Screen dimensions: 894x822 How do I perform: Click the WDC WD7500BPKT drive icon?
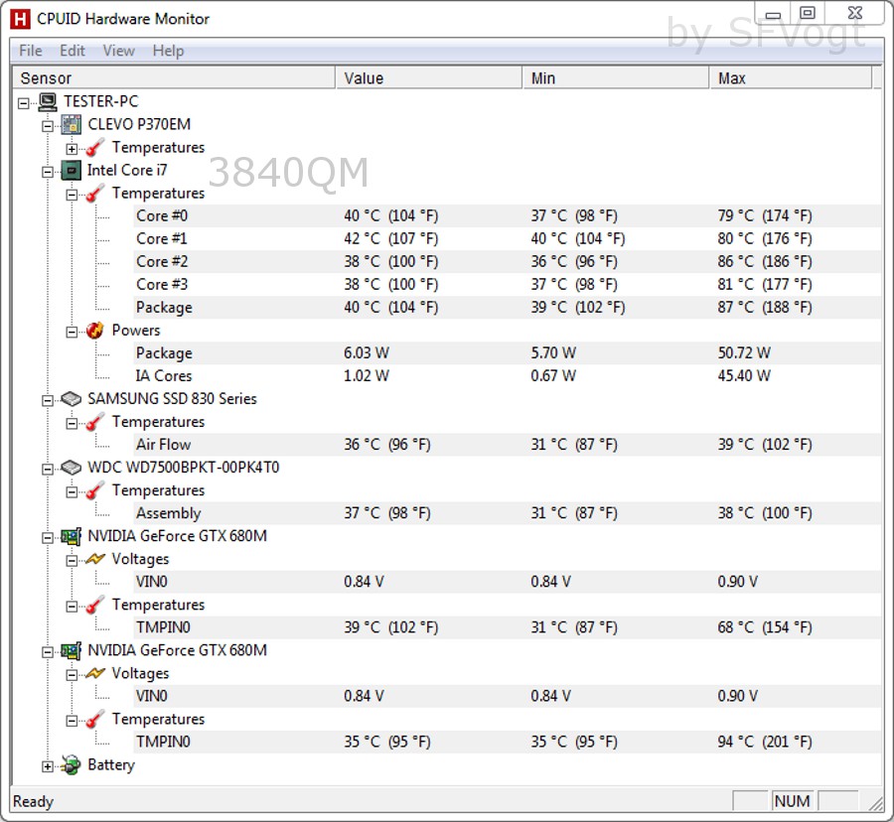pyautogui.click(x=72, y=468)
